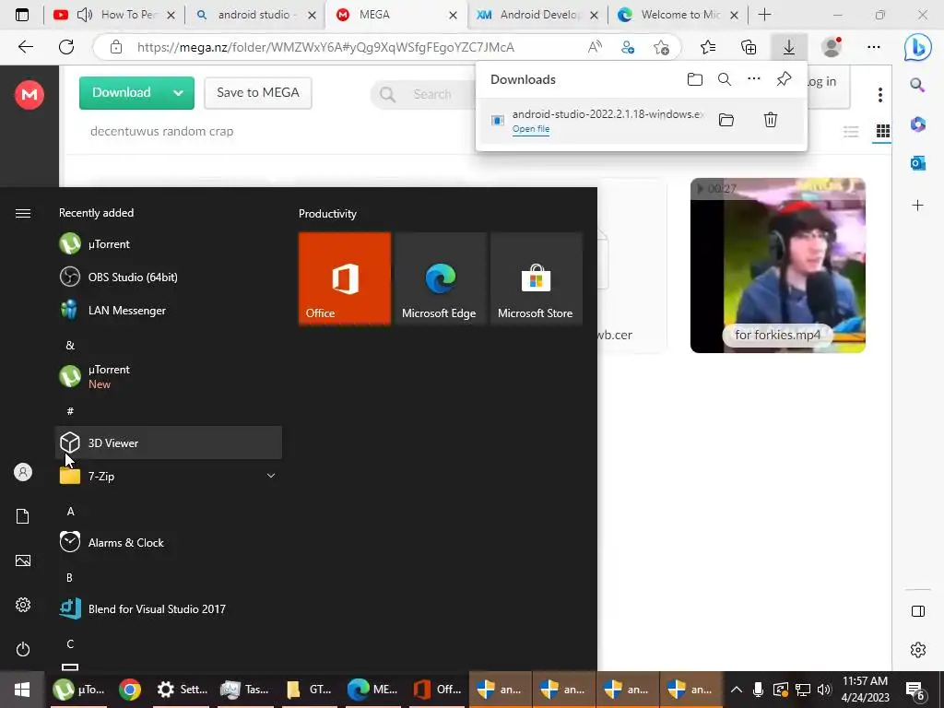Image resolution: width=944 pixels, height=708 pixels.
Task: Open the Bing chat sidebar icon
Action: (917, 48)
